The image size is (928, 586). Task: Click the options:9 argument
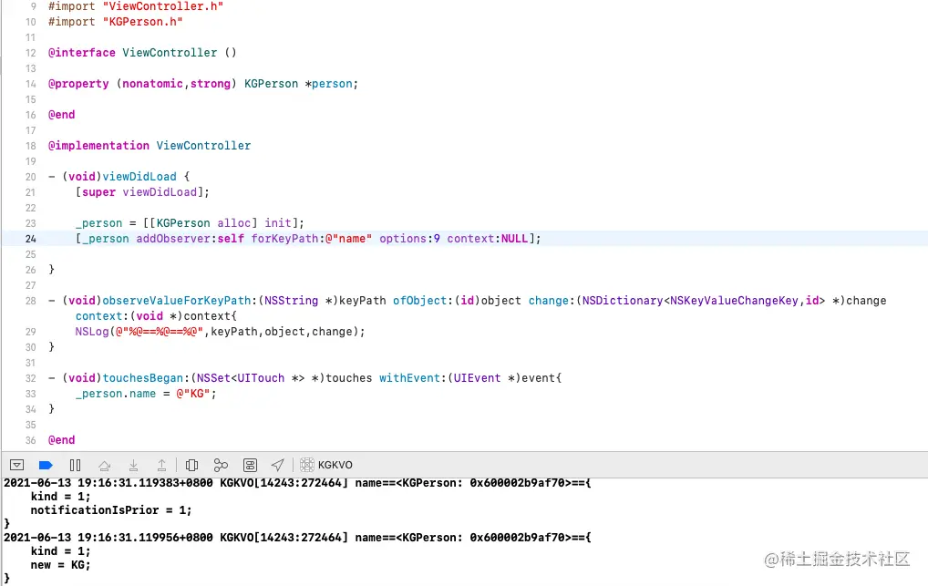[x=409, y=239]
